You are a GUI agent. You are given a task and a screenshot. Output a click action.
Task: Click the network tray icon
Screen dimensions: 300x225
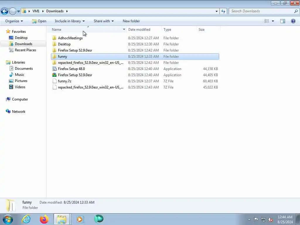click(x=263, y=219)
